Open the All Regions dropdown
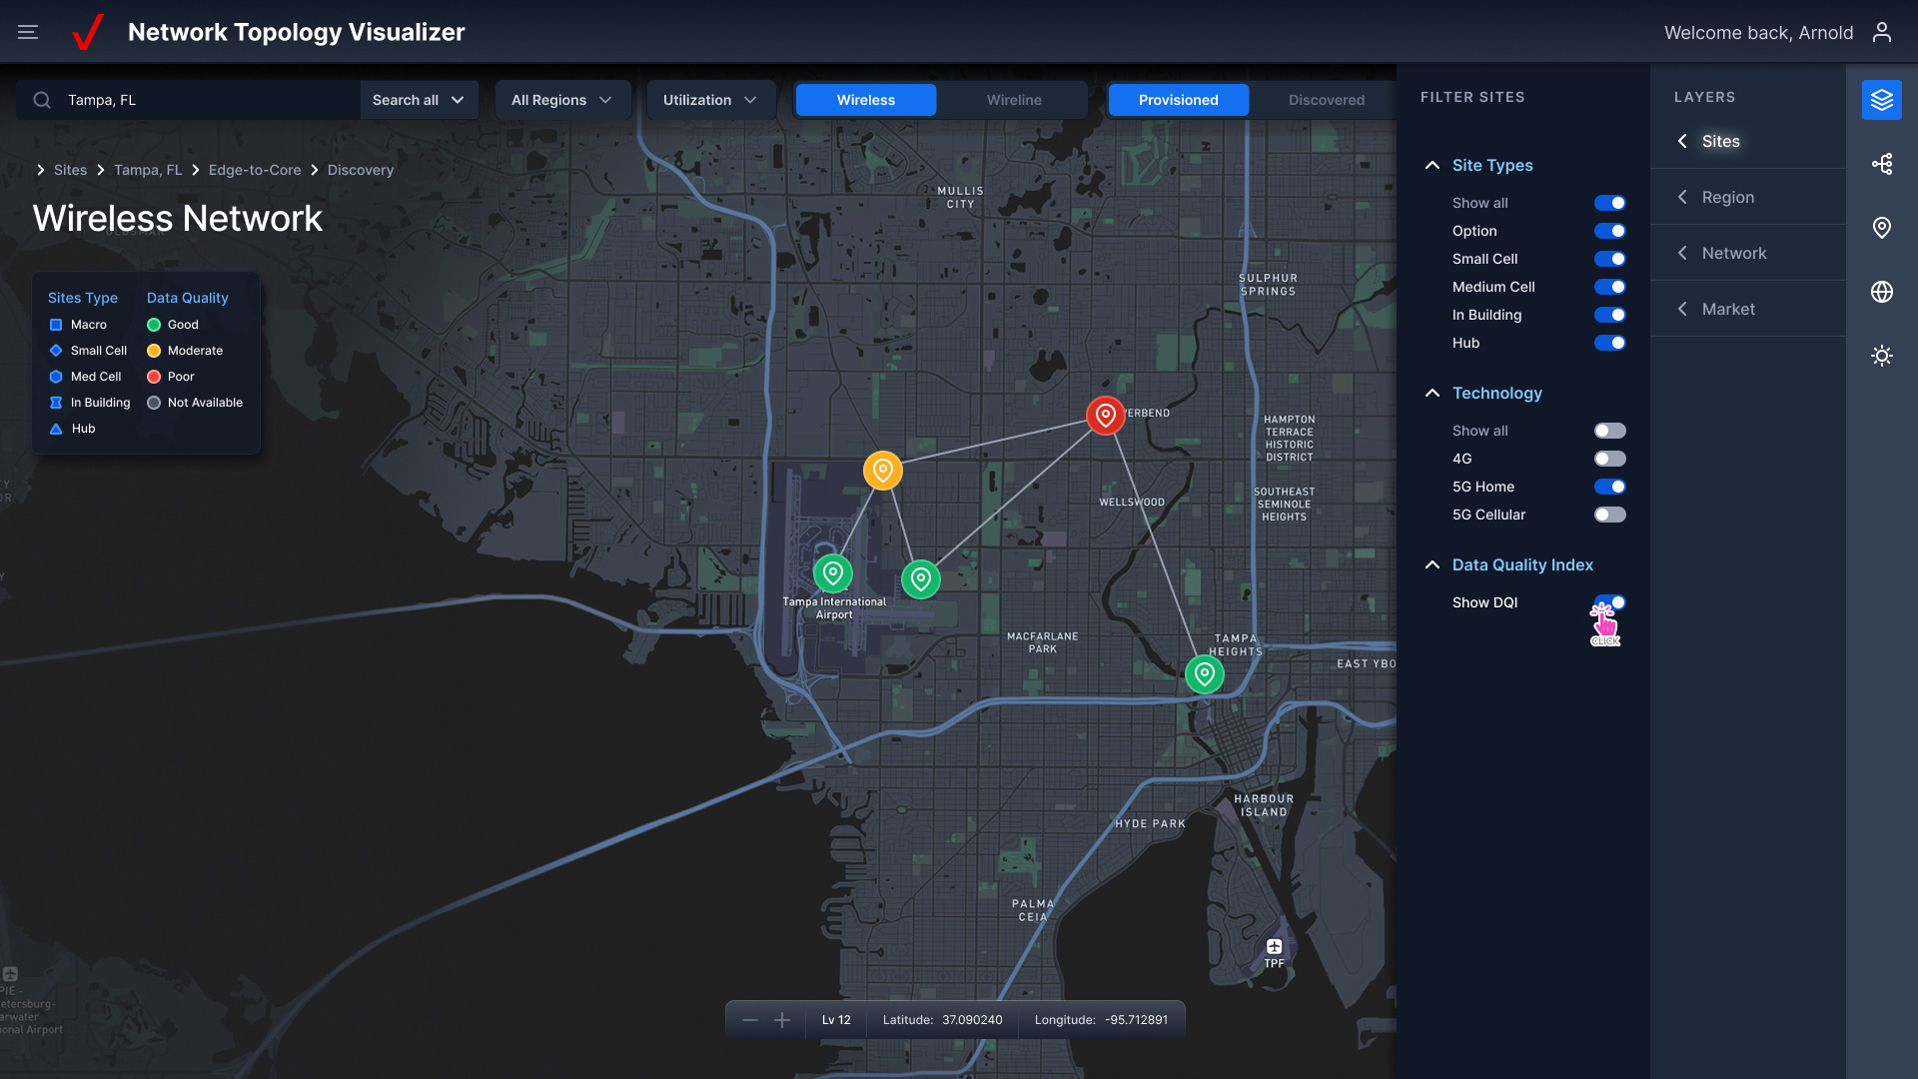This screenshot has height=1079, width=1918. click(x=562, y=100)
